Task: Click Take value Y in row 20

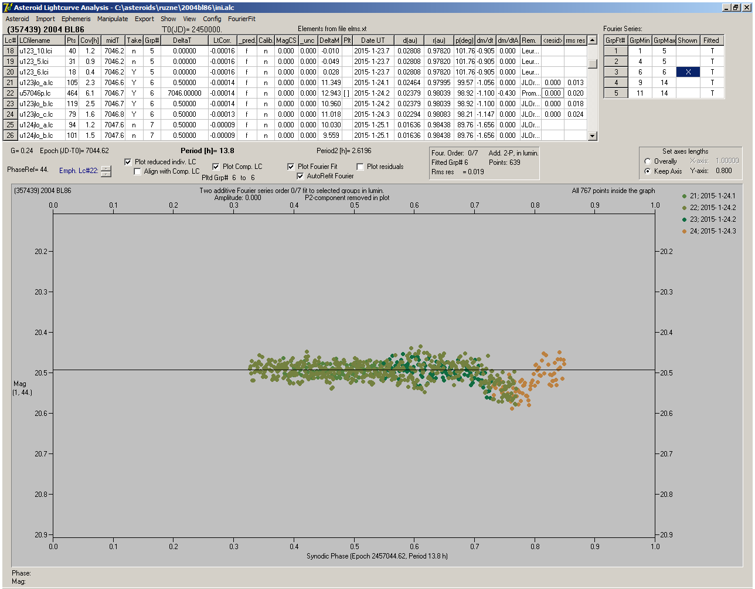Action: tap(134, 72)
